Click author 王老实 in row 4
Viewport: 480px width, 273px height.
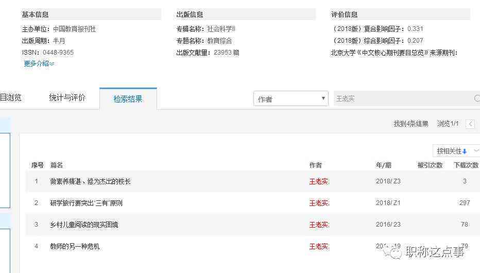pos(319,246)
